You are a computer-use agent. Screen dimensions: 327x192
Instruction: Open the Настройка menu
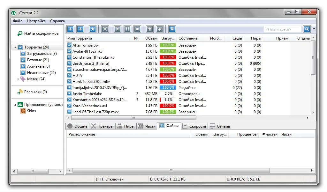point(36,21)
